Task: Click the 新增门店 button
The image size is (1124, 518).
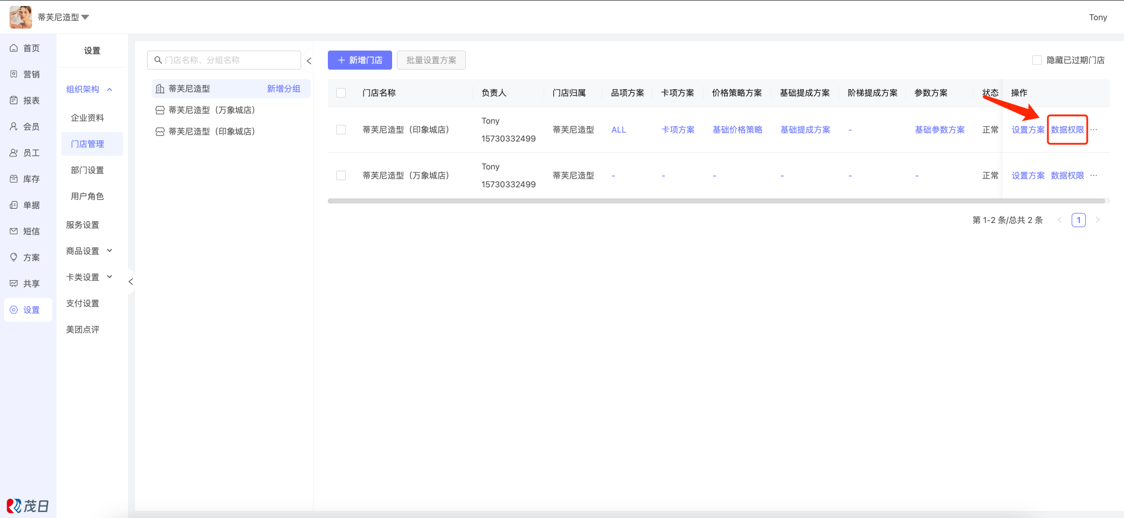Action: (359, 60)
